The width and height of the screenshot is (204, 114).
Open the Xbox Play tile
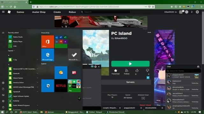tap(74, 86)
